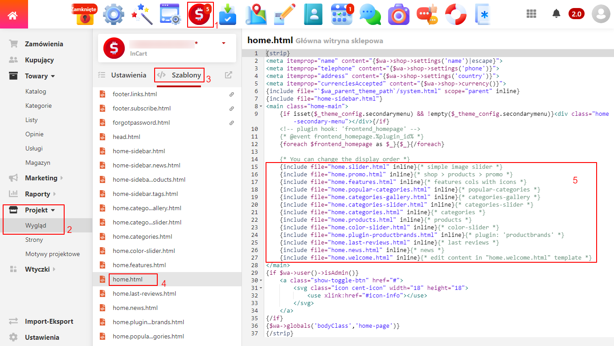This screenshot has height=346, width=614.
Task: Collapse the Towary menu arrow
Action: coord(53,76)
